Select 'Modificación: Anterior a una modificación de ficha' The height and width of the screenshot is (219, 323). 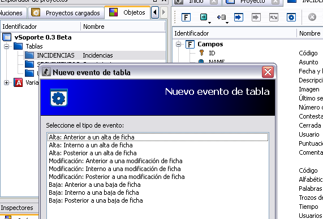tap(158, 161)
